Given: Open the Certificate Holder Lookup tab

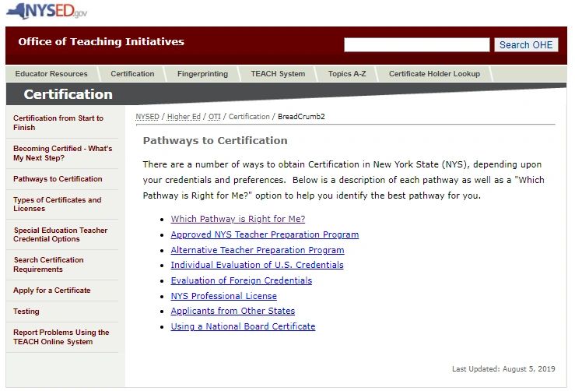Looking at the screenshot, I should click(x=434, y=74).
